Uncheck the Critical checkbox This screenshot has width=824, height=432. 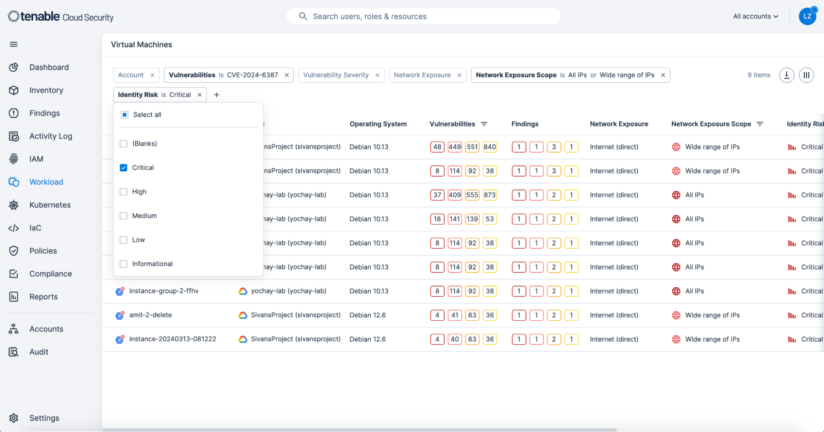(123, 168)
